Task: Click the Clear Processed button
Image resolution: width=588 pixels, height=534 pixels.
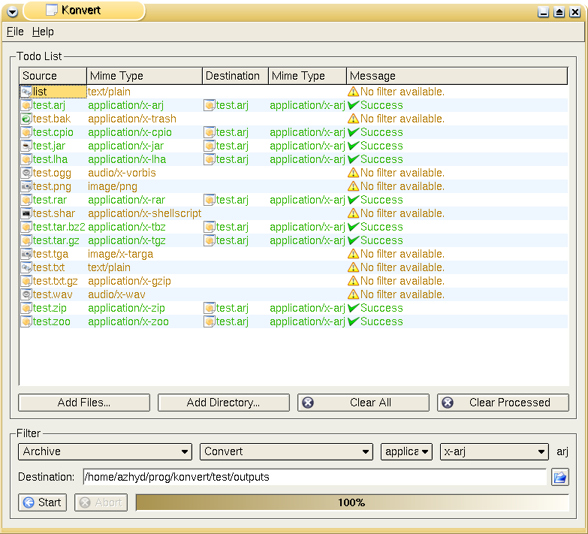Action: [503, 403]
